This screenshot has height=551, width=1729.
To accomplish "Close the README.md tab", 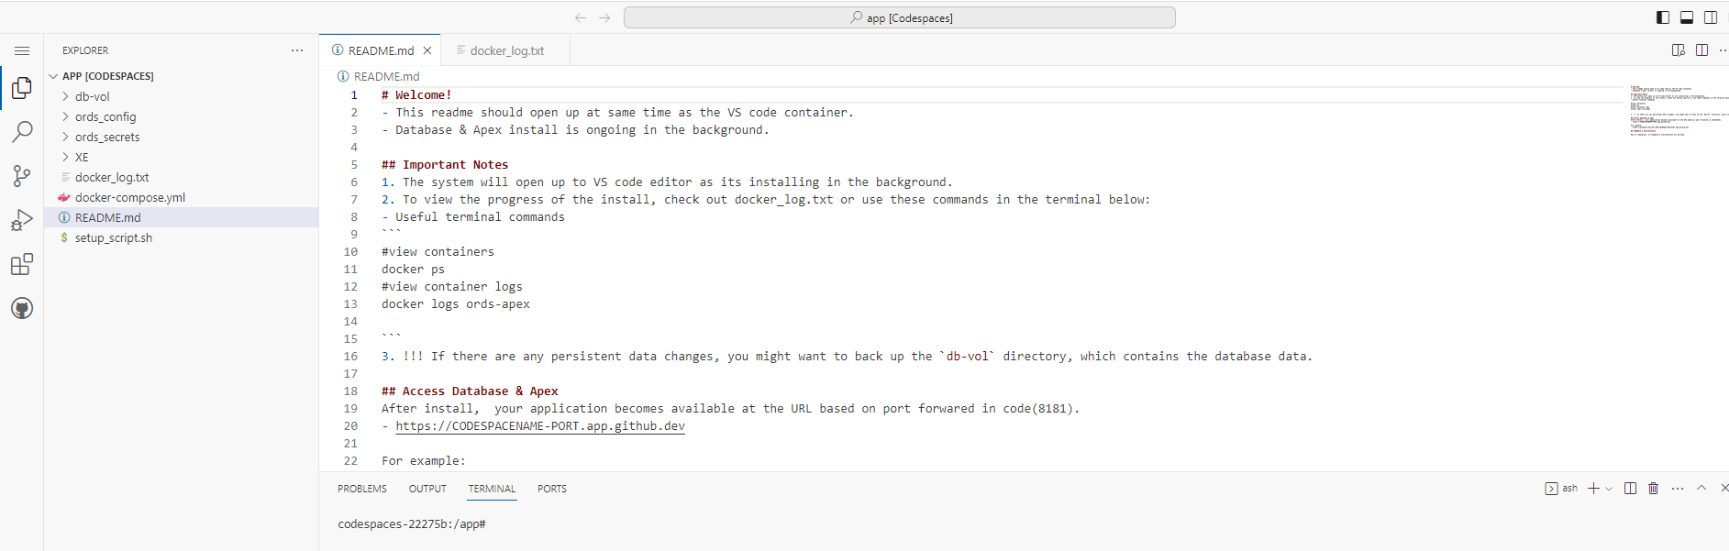I will (x=427, y=50).
